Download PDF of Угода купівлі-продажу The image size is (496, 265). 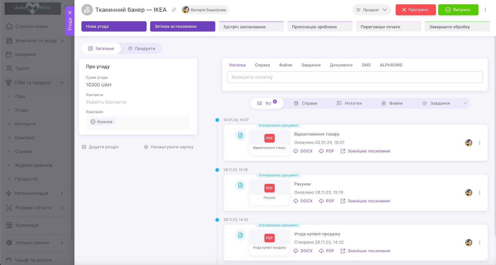point(326,251)
